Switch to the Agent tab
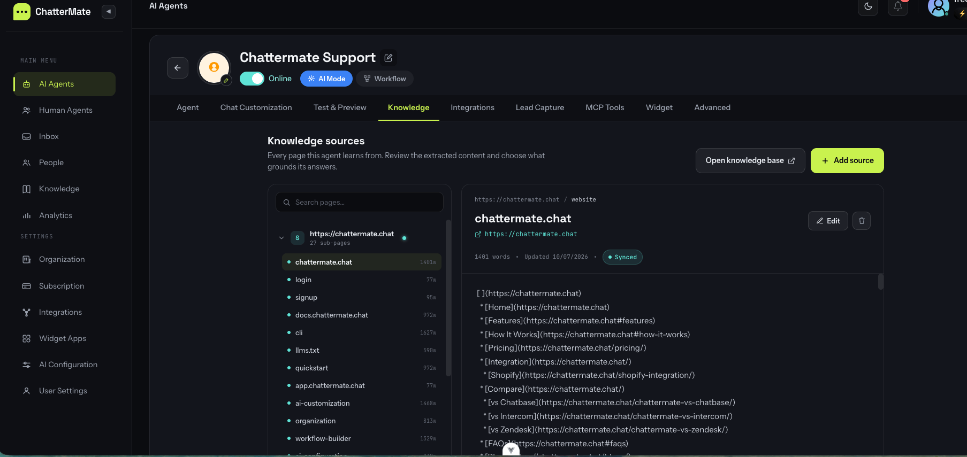This screenshot has width=967, height=457. [188, 107]
